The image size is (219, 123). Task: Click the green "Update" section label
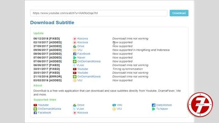point(38,33)
